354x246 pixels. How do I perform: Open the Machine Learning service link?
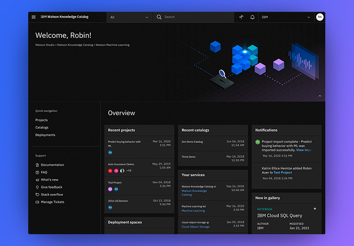click(193, 211)
